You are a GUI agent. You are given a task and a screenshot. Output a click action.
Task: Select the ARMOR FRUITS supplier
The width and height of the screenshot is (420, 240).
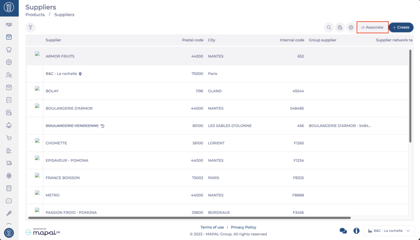click(x=60, y=56)
